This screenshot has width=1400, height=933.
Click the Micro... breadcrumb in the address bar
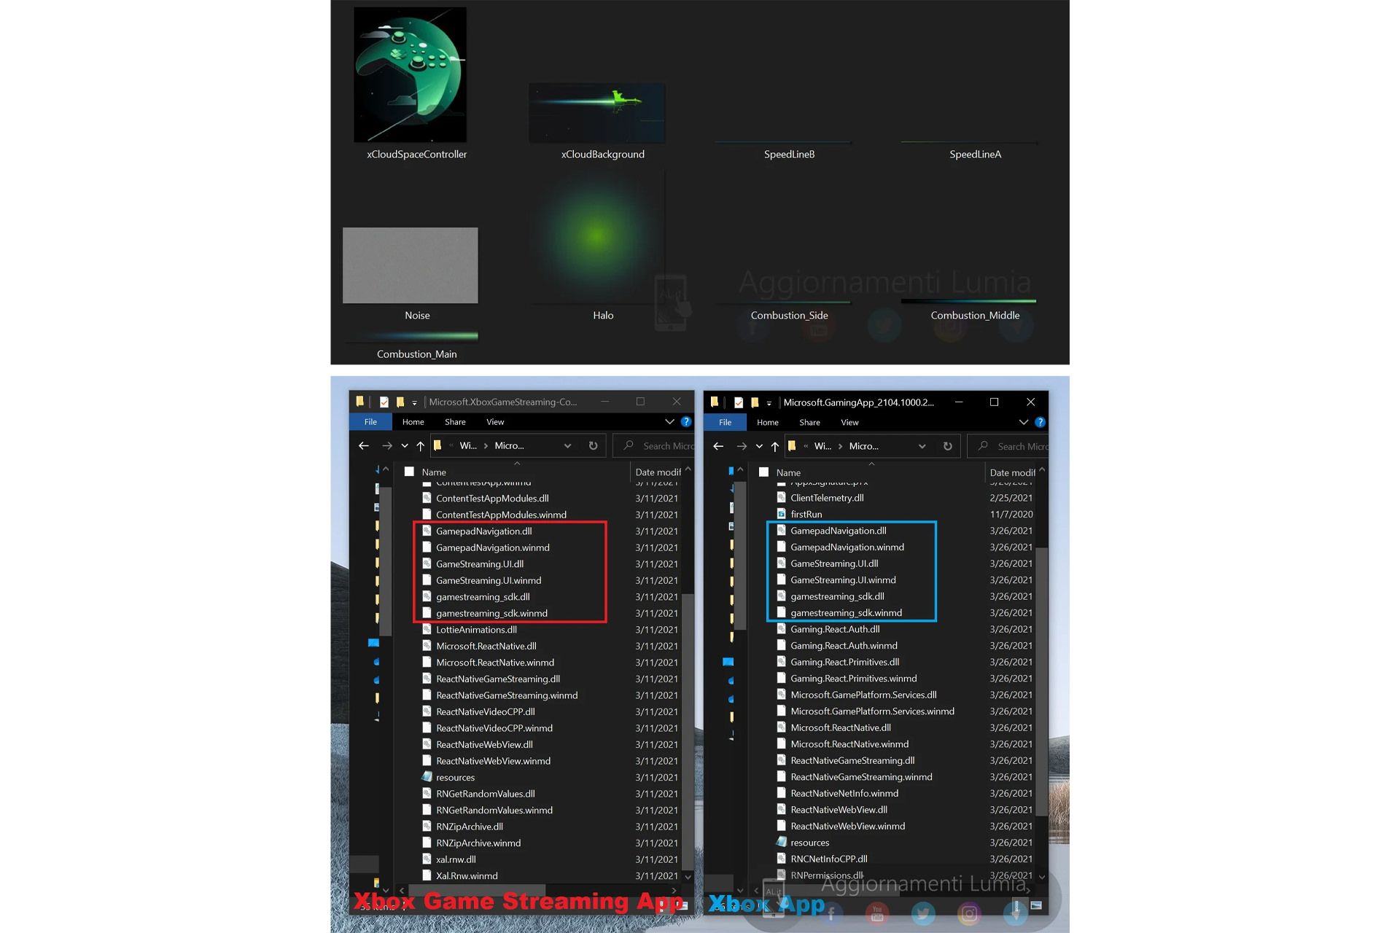(510, 446)
